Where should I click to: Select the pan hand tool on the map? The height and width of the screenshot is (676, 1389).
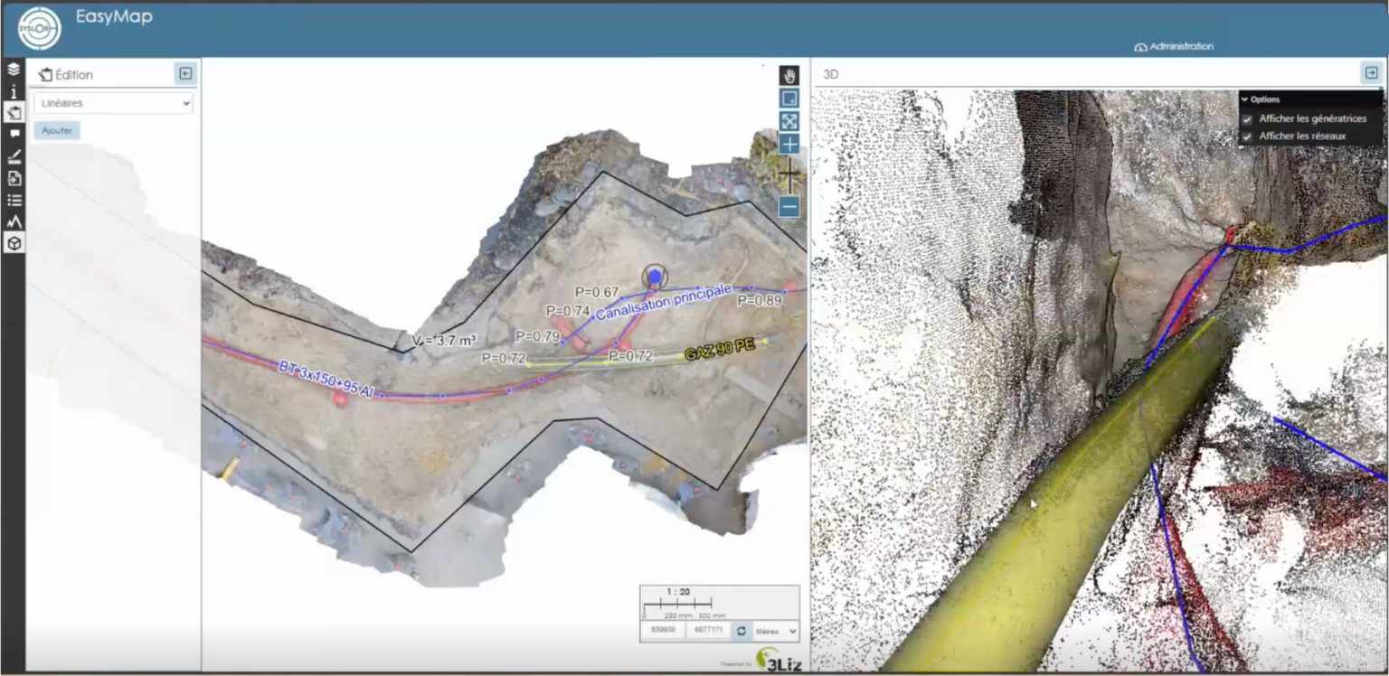click(x=789, y=76)
